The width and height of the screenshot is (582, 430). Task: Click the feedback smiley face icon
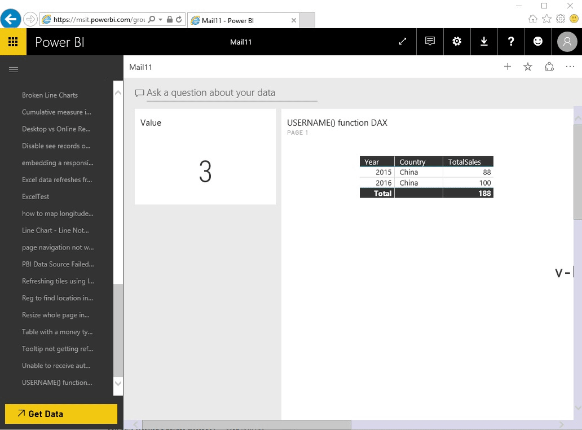point(538,42)
